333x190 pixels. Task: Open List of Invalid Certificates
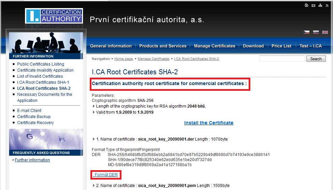pos(40,76)
